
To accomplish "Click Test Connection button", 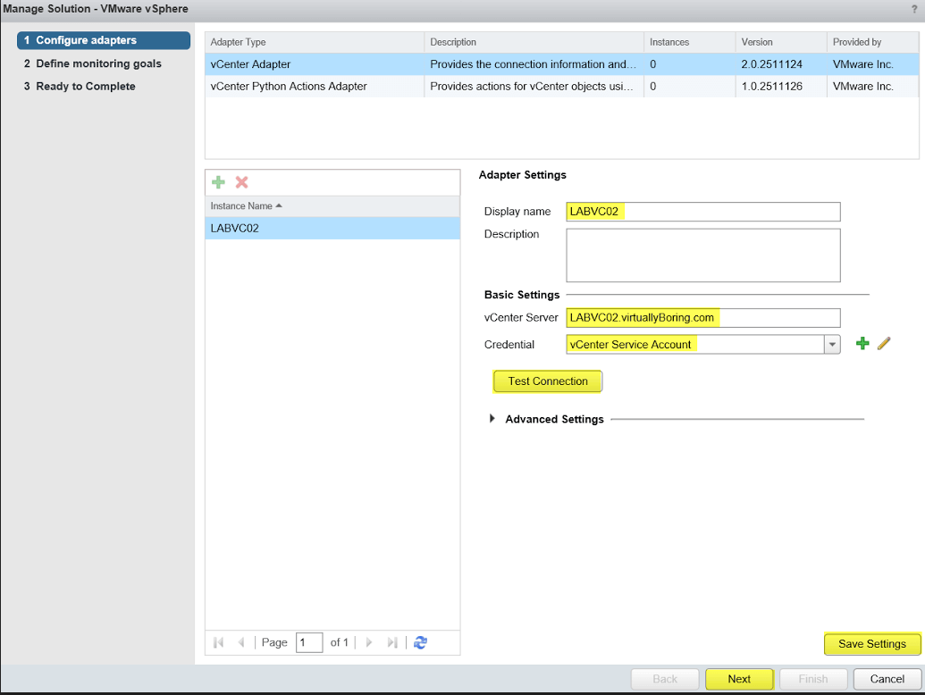I will (x=548, y=381).
